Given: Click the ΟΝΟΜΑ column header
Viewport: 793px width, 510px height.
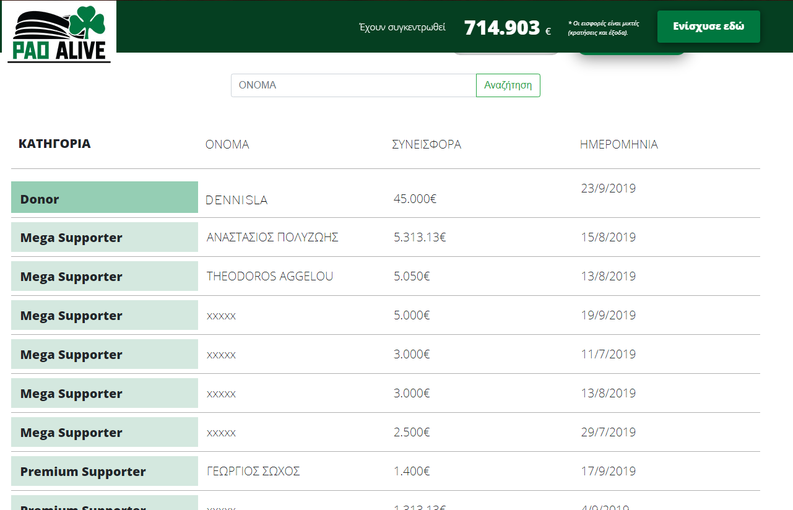Looking at the screenshot, I should click(x=227, y=145).
